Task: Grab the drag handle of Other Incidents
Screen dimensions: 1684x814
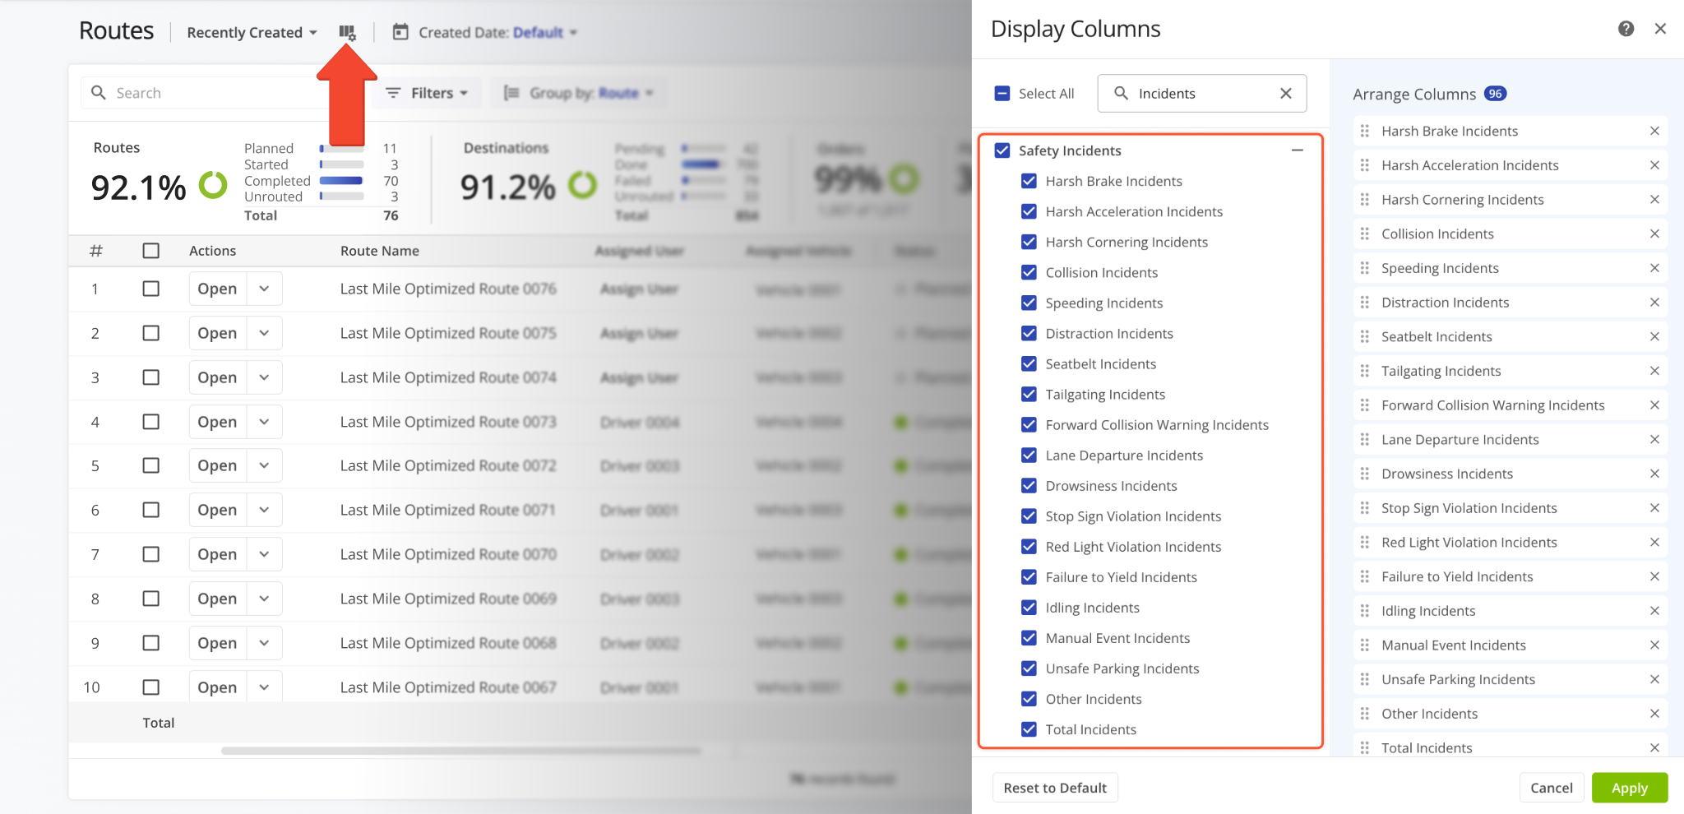Action: [1365, 714]
